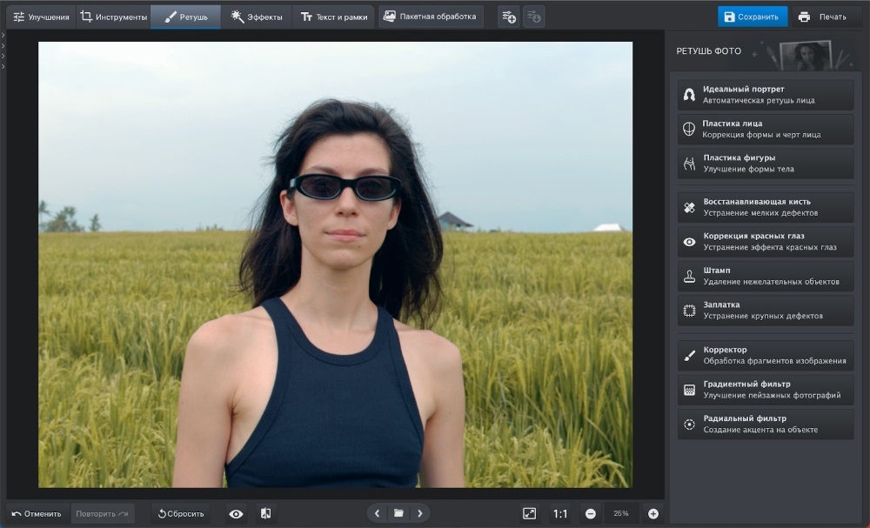This screenshot has height=528, width=870.
Task: Select the Градиентный фильтр tool
Action: pos(765,390)
